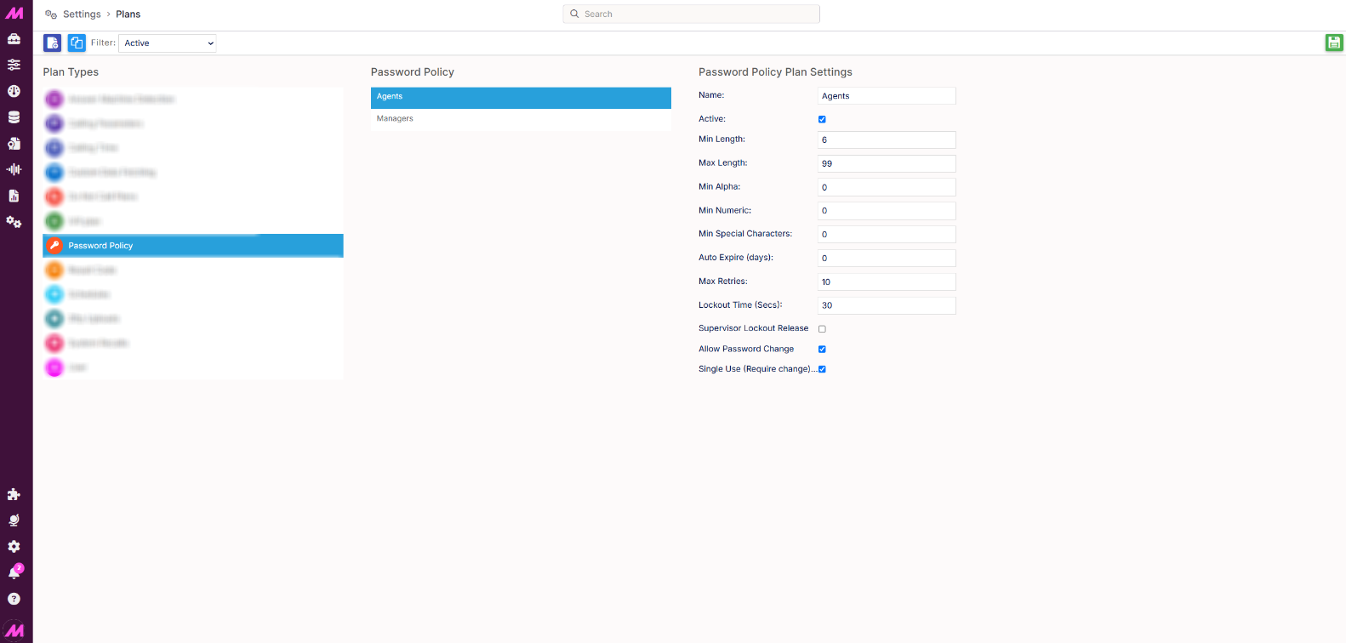Toggle the Active checkbox
Viewport: 1346px width, 643px height.
[x=822, y=119]
